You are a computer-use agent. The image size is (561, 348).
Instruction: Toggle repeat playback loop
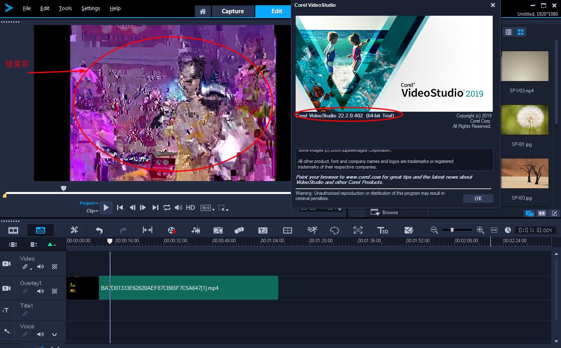pos(167,207)
